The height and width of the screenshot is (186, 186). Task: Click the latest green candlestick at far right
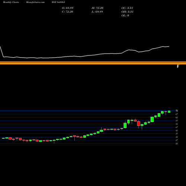[169, 112]
